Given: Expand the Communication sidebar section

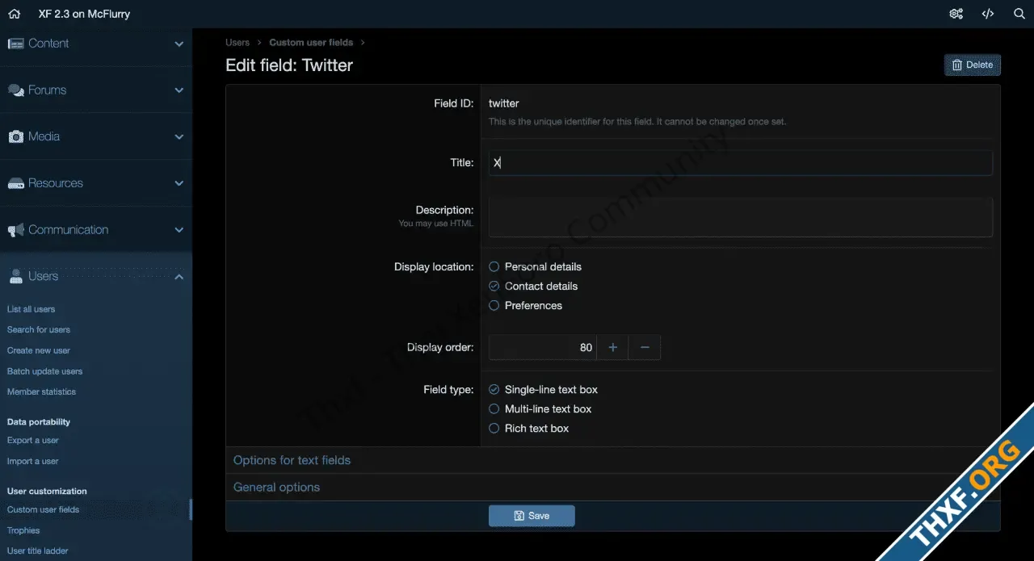Looking at the screenshot, I should click(x=179, y=230).
